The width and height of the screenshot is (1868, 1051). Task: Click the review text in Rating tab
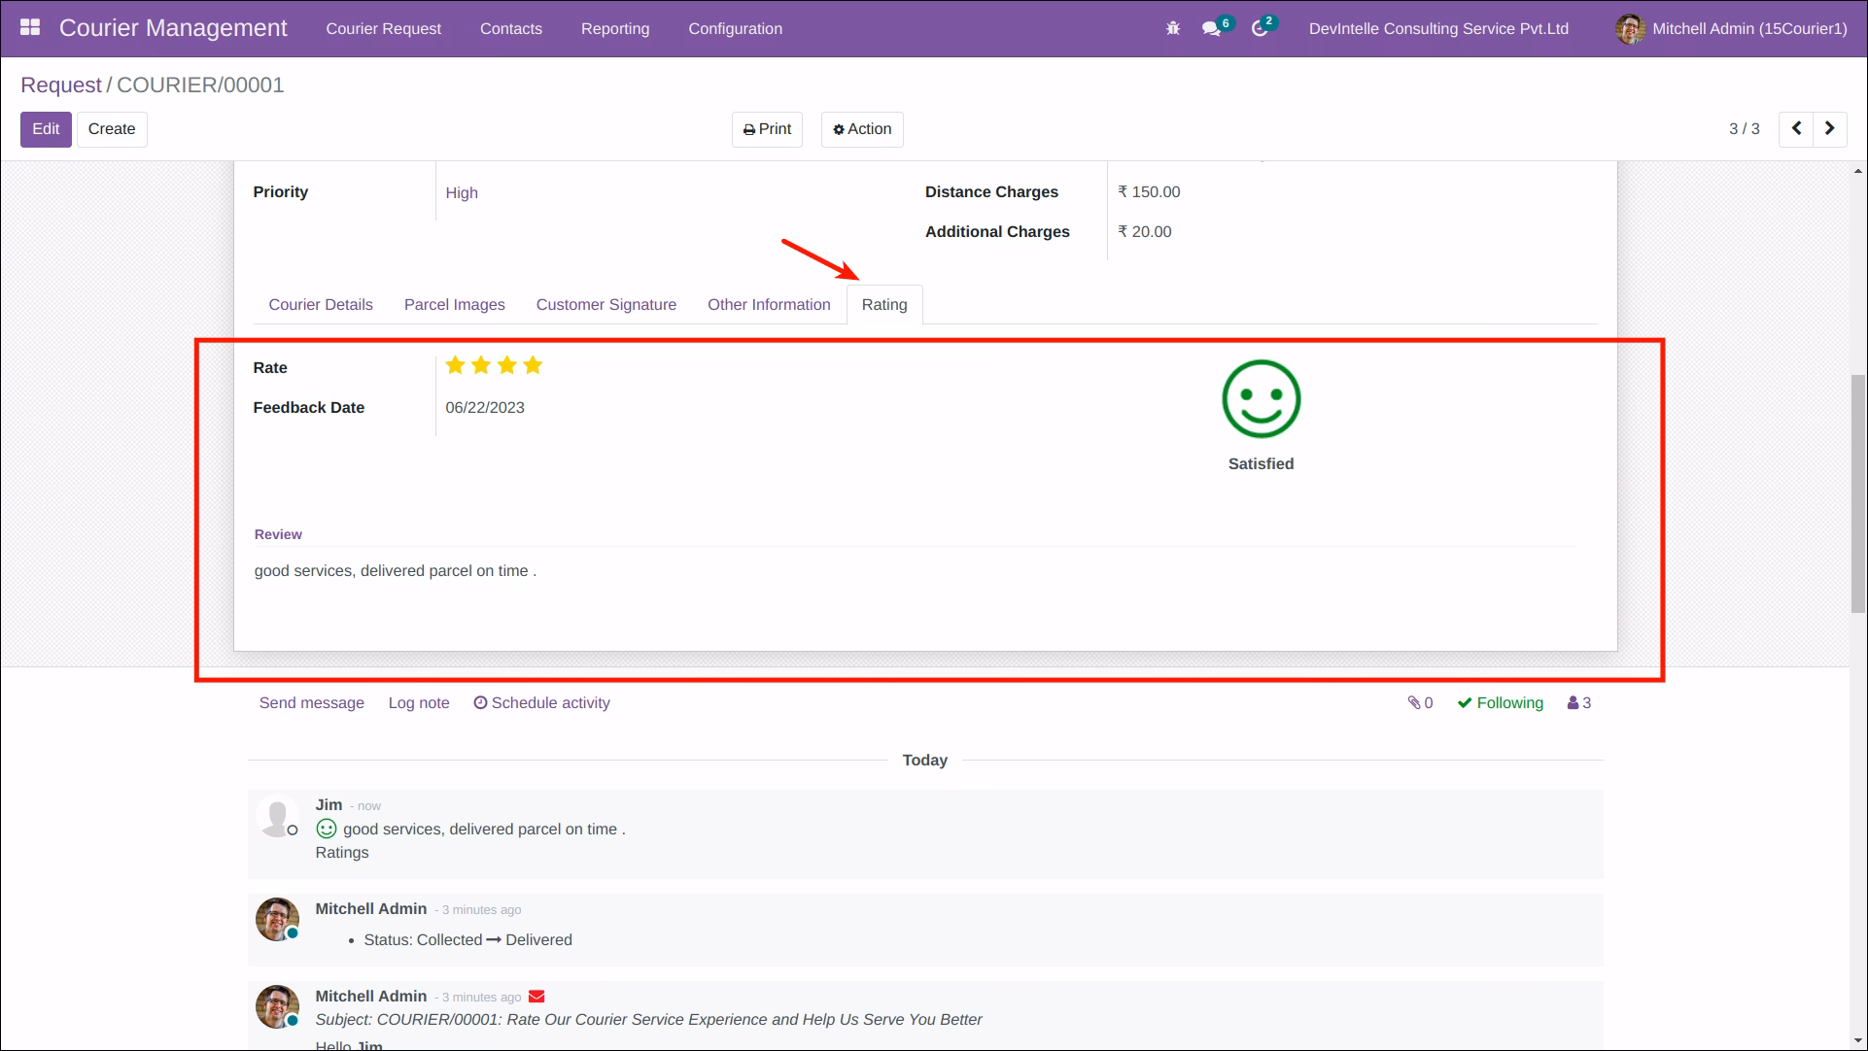pyautogui.click(x=396, y=571)
